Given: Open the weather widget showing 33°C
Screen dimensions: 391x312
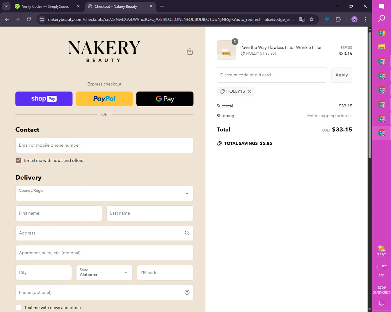Looking at the screenshot, I should [382, 251].
